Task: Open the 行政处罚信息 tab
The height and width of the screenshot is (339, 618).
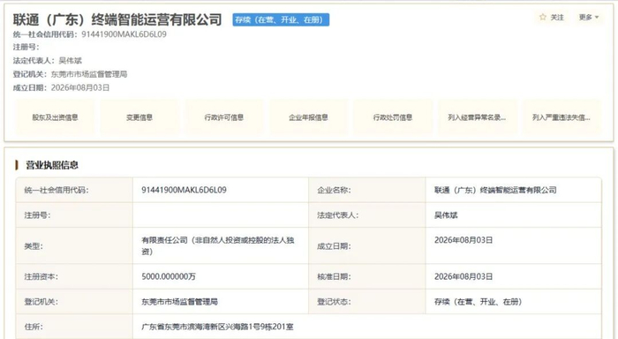Action: [393, 117]
